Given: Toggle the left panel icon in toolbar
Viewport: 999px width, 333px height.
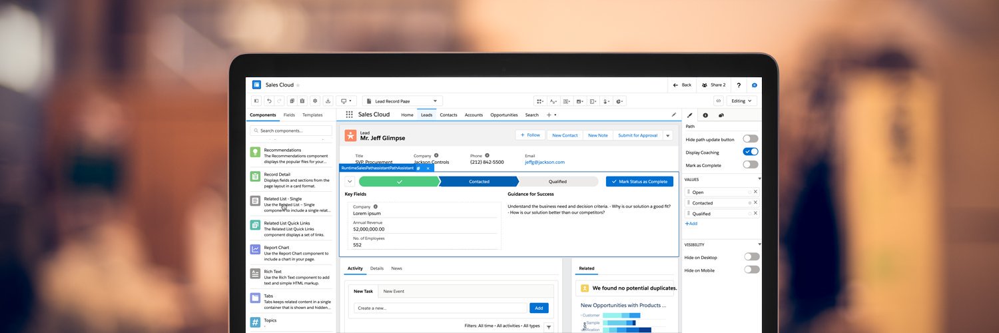Looking at the screenshot, I should (x=256, y=101).
